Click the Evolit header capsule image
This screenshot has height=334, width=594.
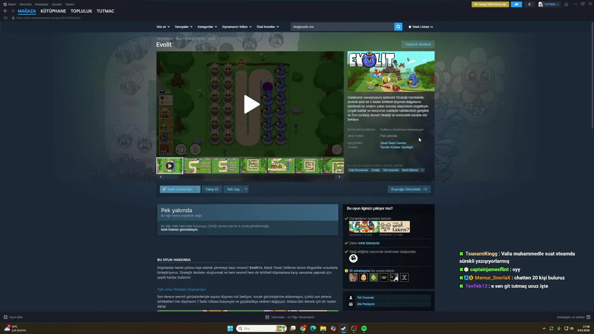point(391,71)
